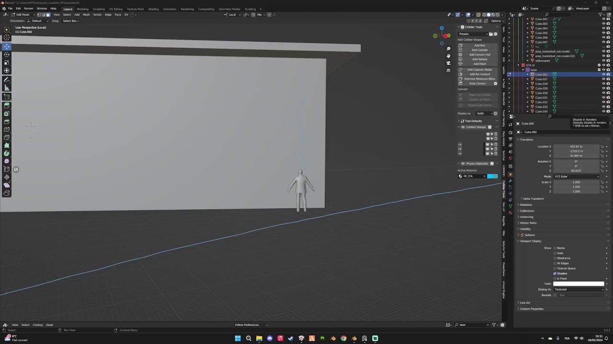Open Collider Tools presets folder icon

[x=490, y=34]
